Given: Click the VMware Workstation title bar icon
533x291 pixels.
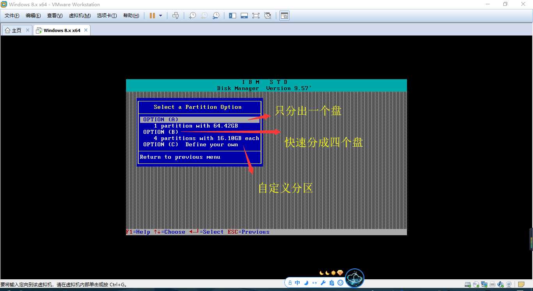Looking at the screenshot, I should pos(4,4).
